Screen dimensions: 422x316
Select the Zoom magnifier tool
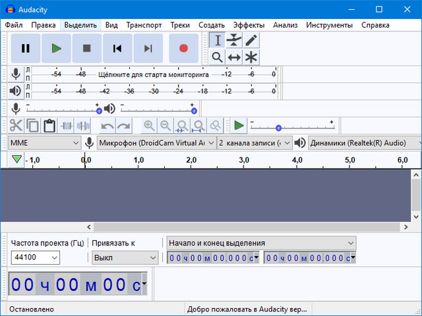pyautogui.click(x=218, y=57)
